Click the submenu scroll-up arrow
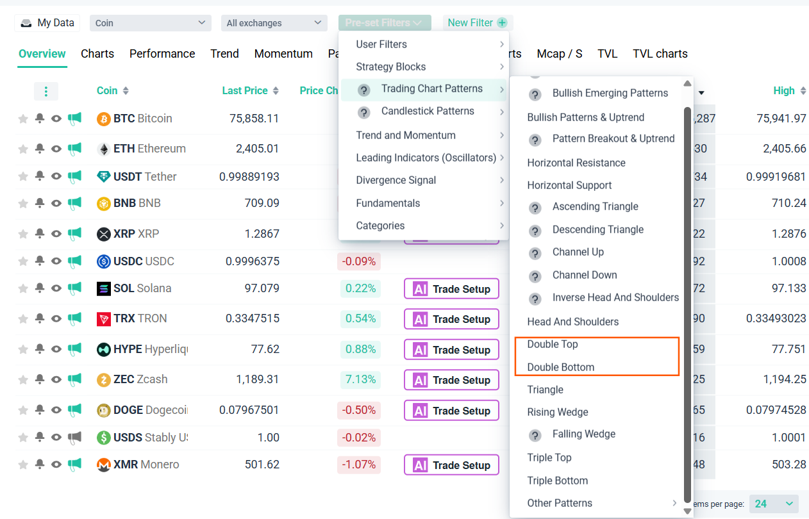 tap(688, 83)
